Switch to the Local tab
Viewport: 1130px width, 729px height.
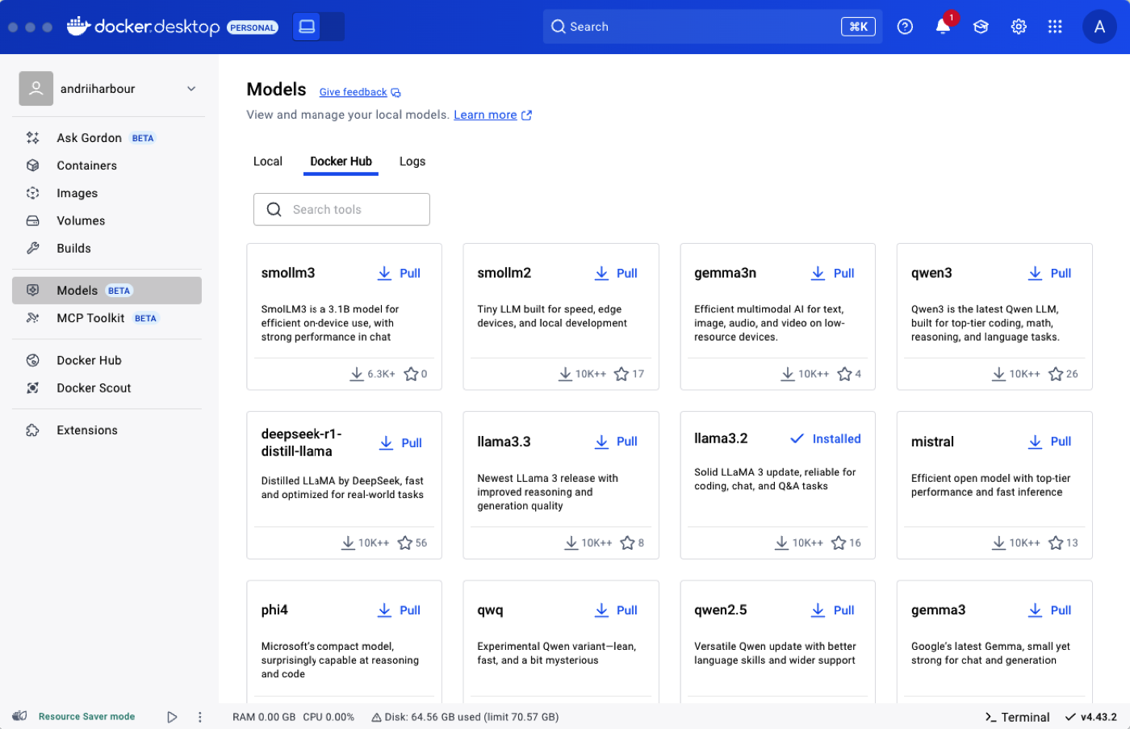(268, 161)
